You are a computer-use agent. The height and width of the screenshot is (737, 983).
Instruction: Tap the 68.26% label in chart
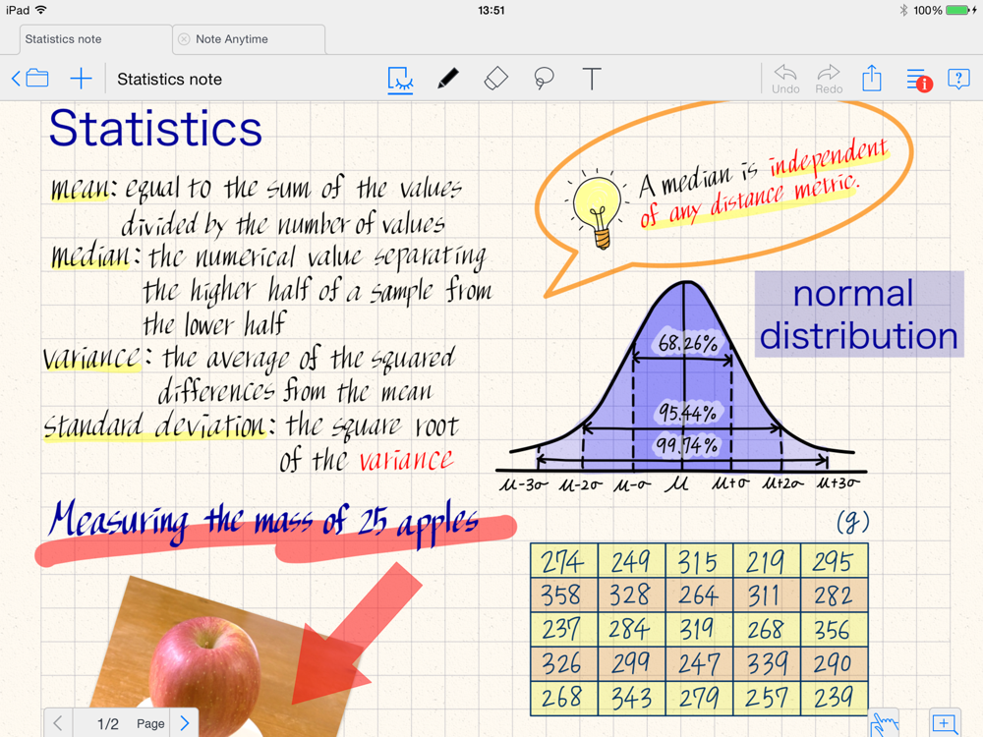(x=688, y=343)
